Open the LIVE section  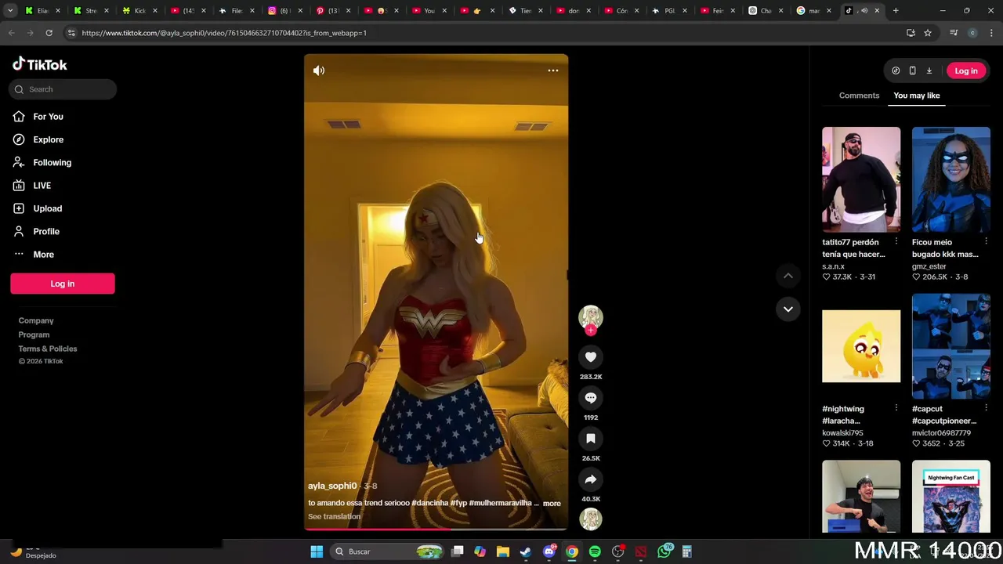pyautogui.click(x=42, y=186)
